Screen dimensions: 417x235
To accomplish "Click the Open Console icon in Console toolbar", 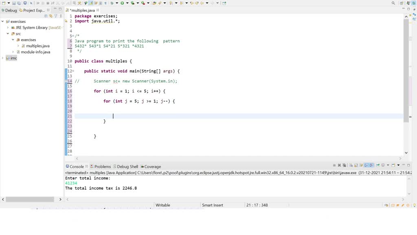I will (x=393, y=165).
